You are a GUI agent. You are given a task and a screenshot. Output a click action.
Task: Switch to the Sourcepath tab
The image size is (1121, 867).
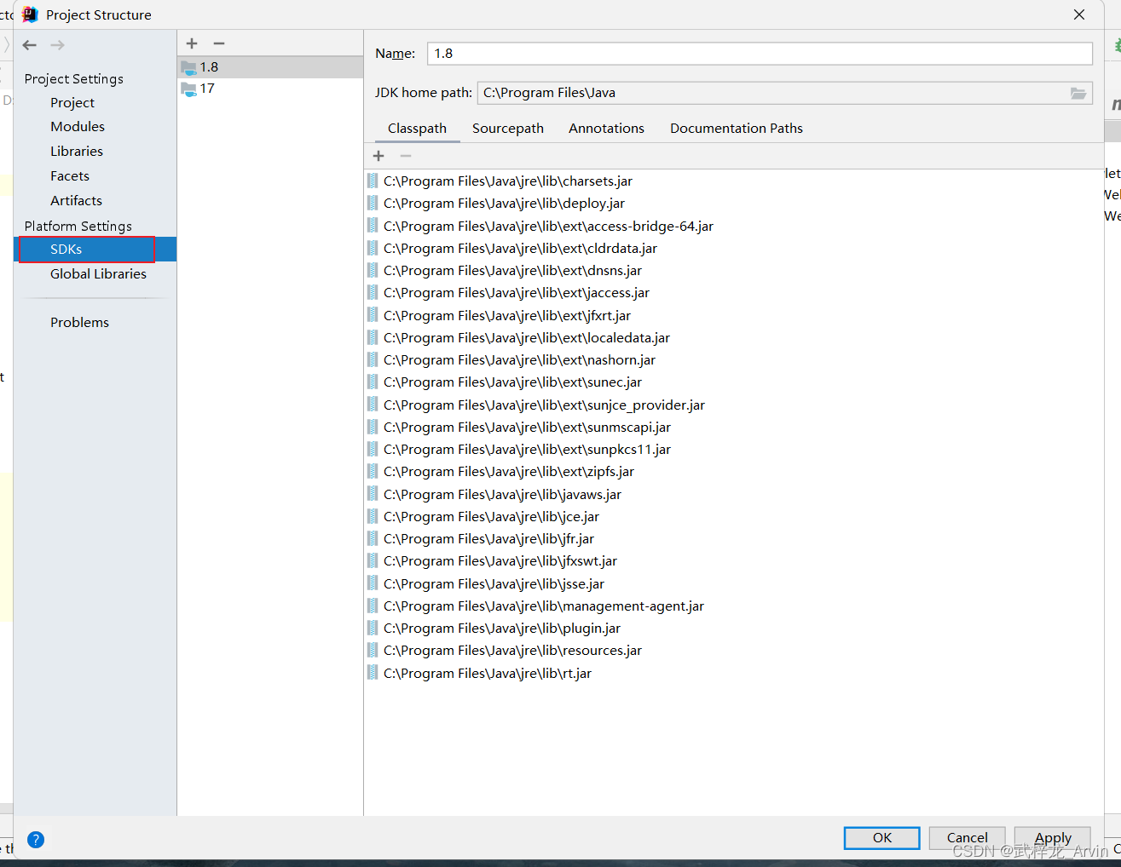508,129
